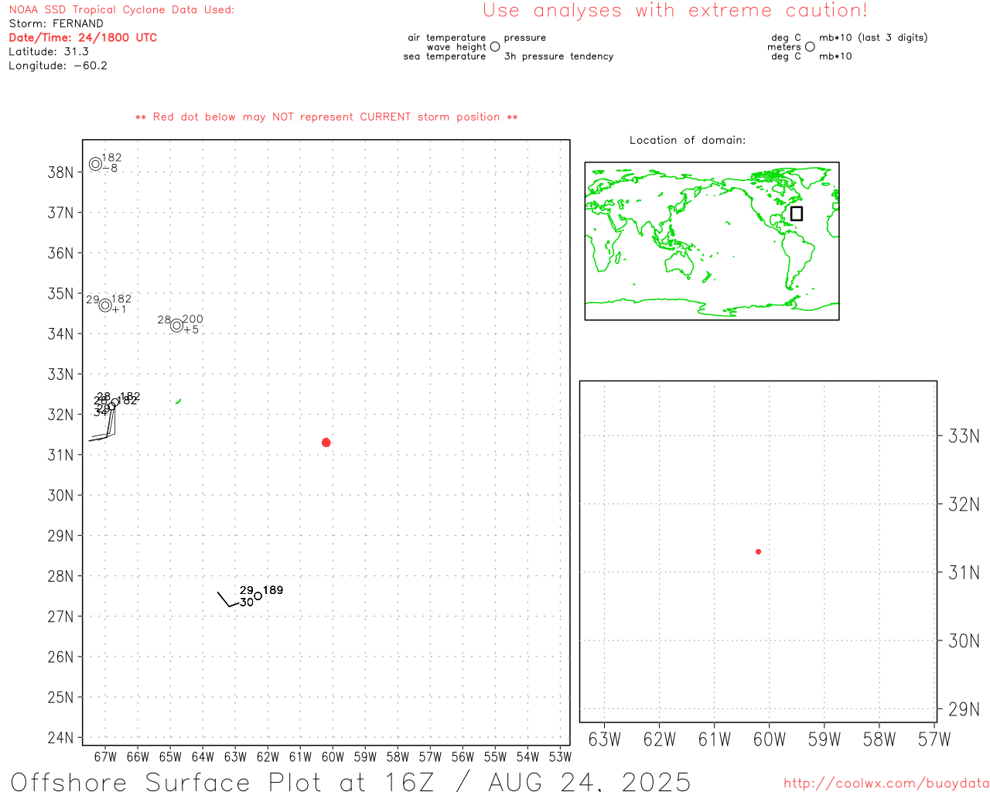Click the 189 pressure reading near 28N

[x=273, y=590]
